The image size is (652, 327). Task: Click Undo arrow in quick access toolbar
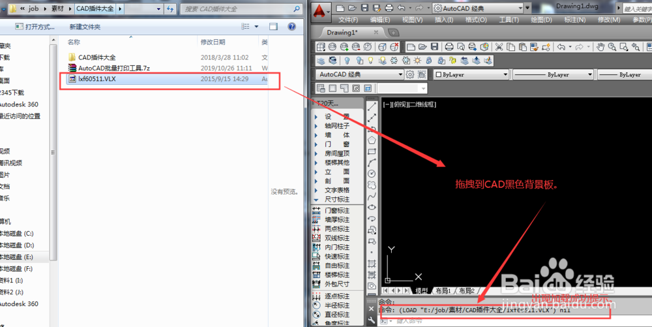point(401,8)
